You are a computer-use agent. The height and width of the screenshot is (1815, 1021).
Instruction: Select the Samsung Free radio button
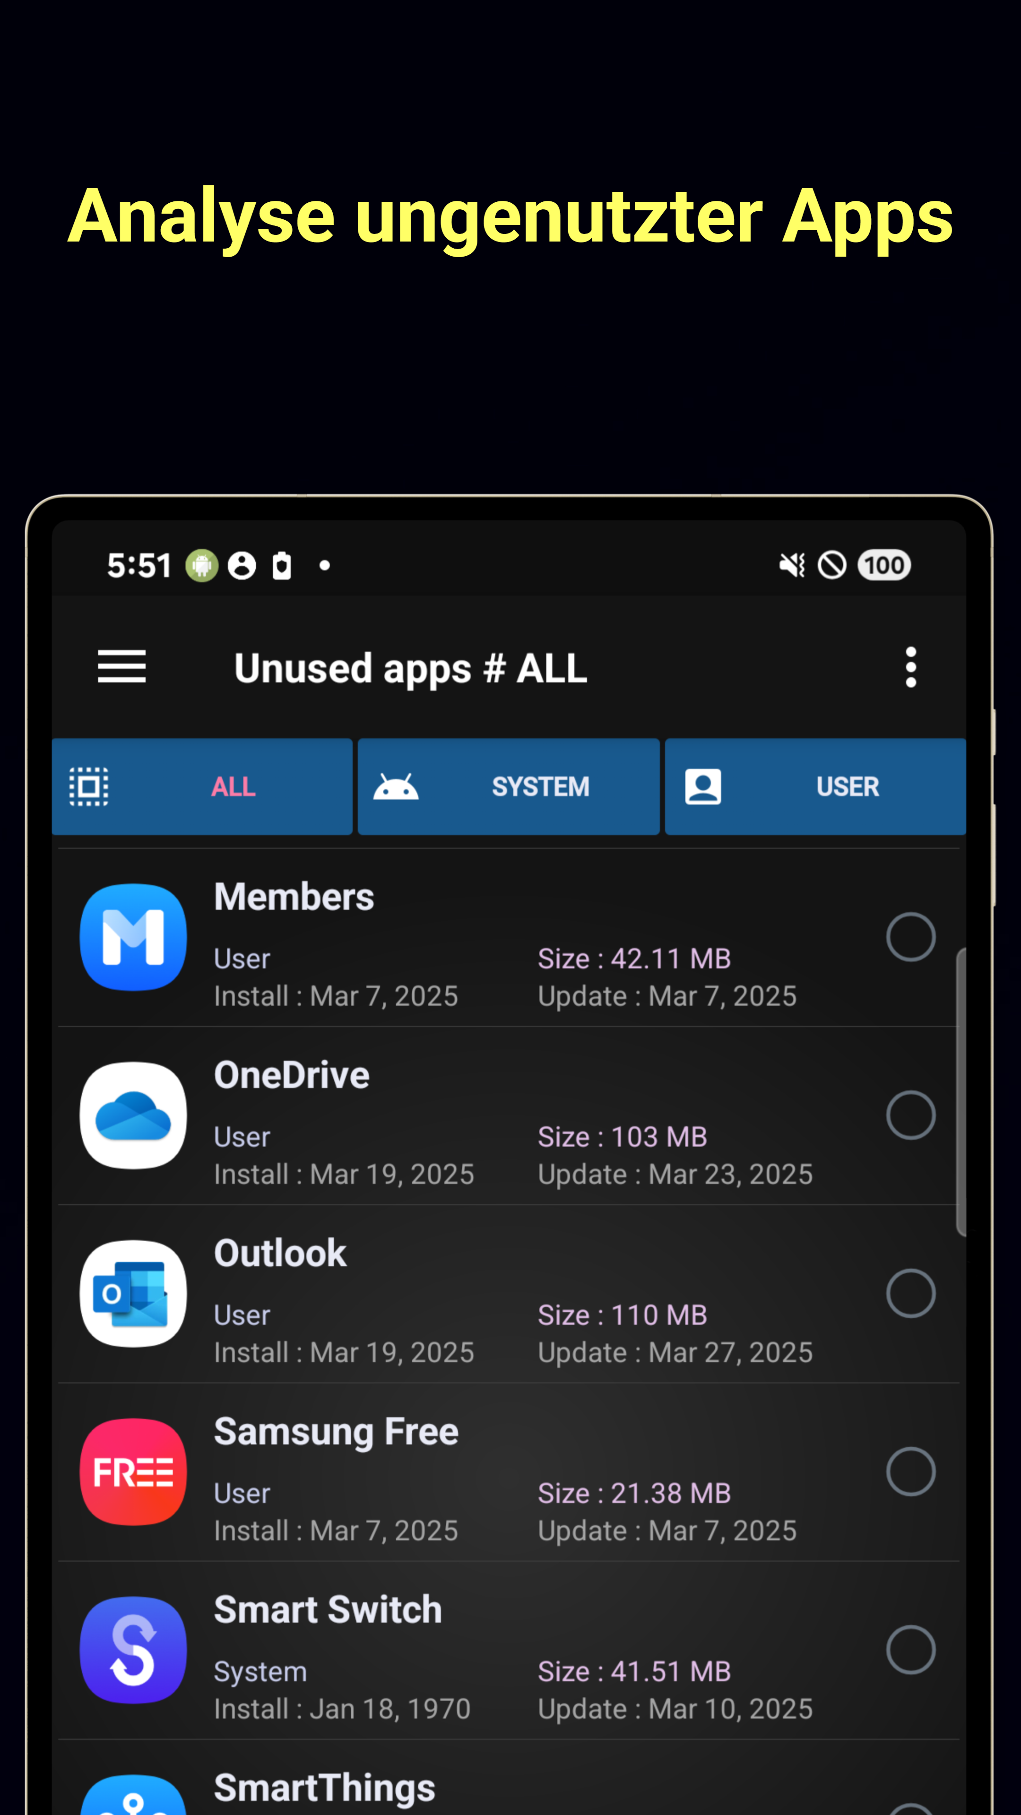[910, 1471]
